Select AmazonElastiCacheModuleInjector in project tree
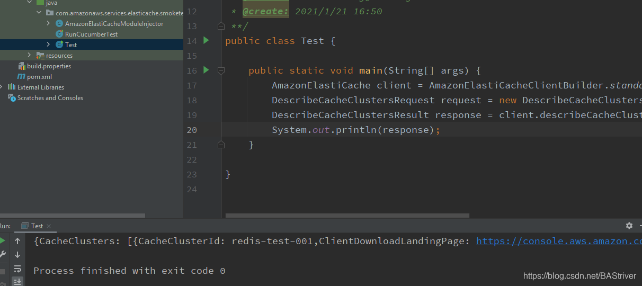This screenshot has height=286, width=642. (x=114, y=24)
